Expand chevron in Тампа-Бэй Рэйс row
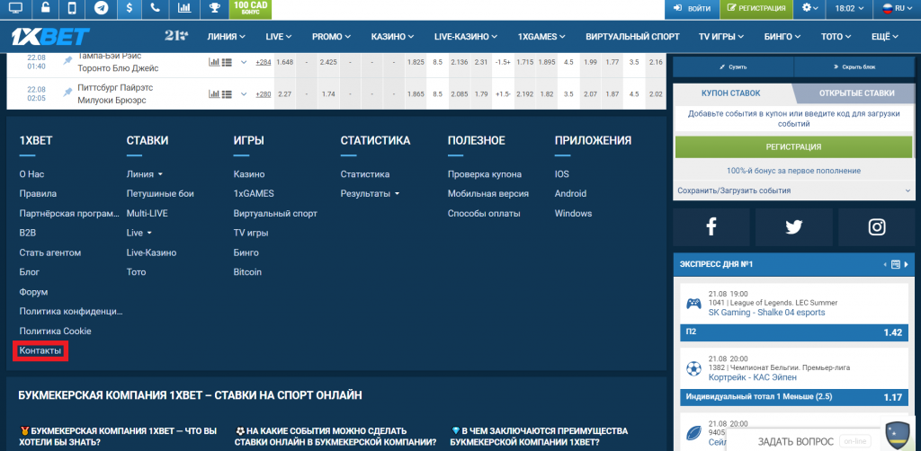The height and width of the screenshot is (451, 921). pos(244,62)
